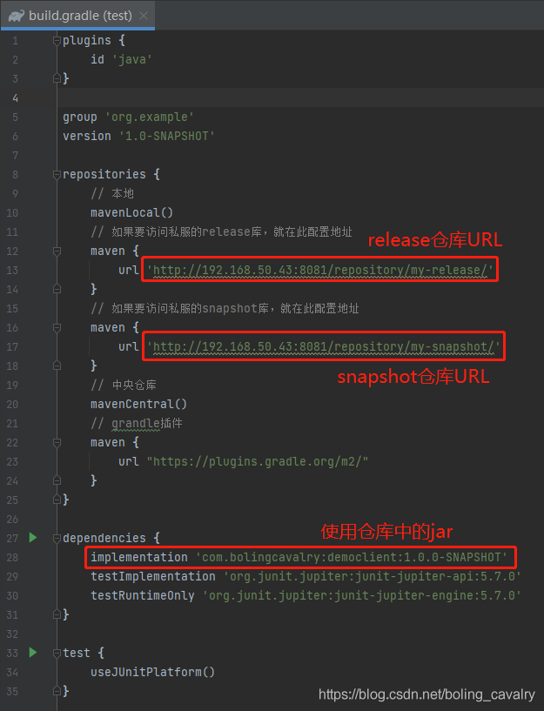Click the democlient:1.0.0-SNAPSHOT dependency string

[352, 557]
